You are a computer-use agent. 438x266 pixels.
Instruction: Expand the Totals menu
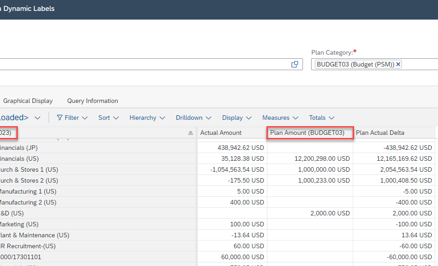coord(322,118)
